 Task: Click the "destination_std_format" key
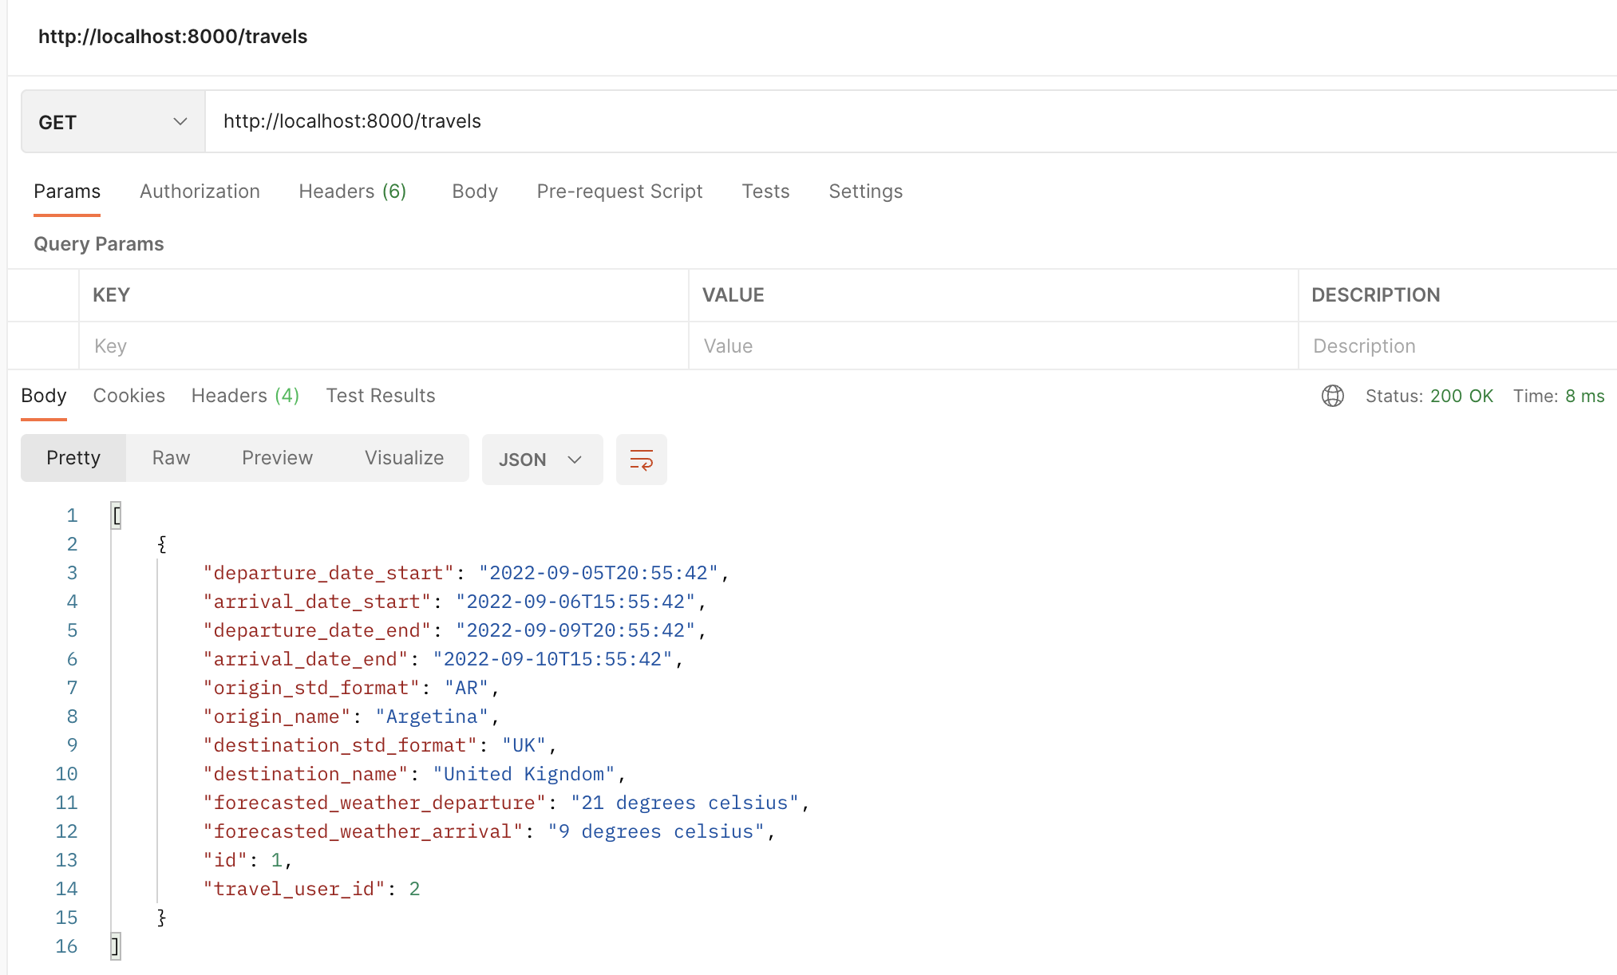340,745
